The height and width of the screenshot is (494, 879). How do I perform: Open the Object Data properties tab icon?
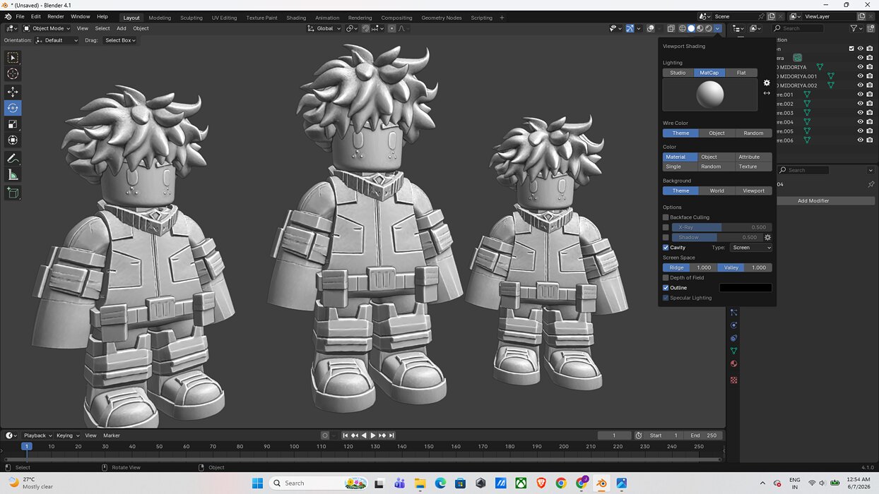pos(733,351)
